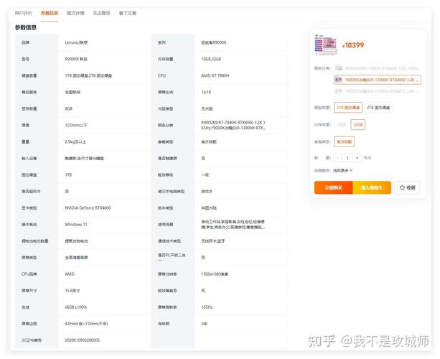Click the laptop product thumbnail image
Image resolution: width=440 pixels, height=359 pixels.
click(326, 45)
